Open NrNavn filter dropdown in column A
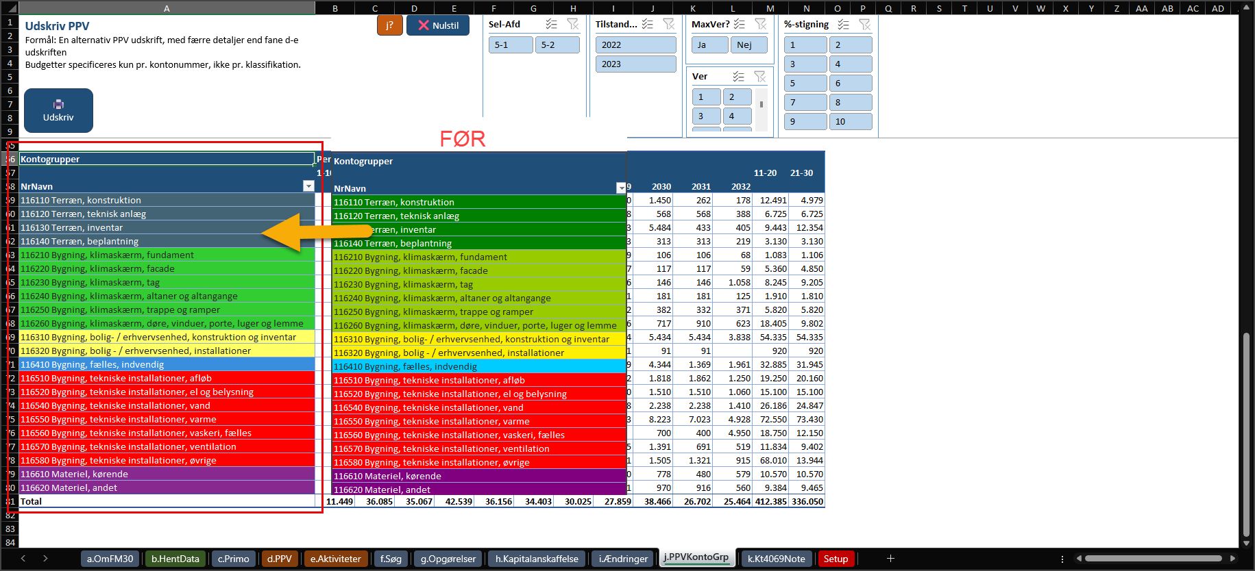 308,186
